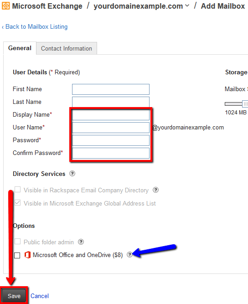Toggle Visible in Rackspace Email Company Directory checkbox
The height and width of the screenshot is (304, 248).
(x=17, y=190)
